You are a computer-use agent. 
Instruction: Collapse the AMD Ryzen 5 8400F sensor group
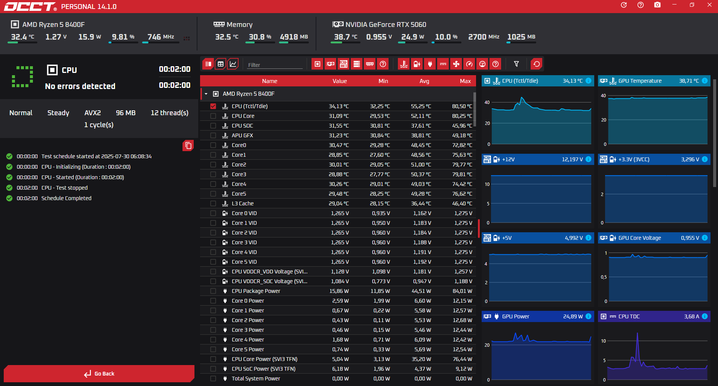point(206,94)
